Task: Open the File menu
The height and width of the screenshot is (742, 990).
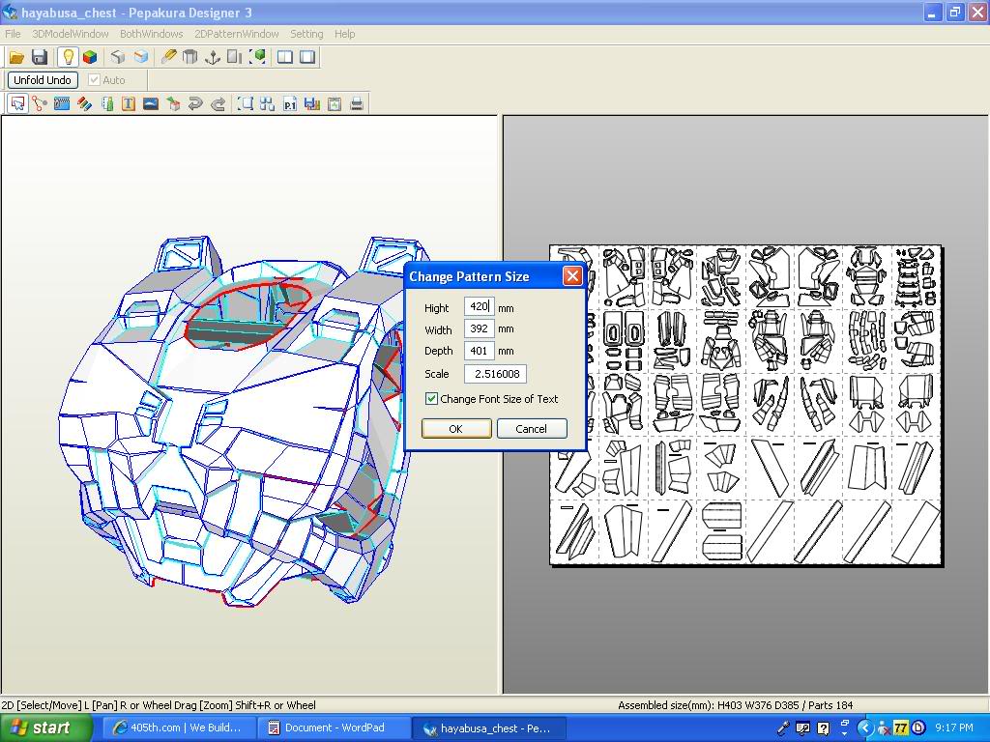Action: (x=13, y=34)
